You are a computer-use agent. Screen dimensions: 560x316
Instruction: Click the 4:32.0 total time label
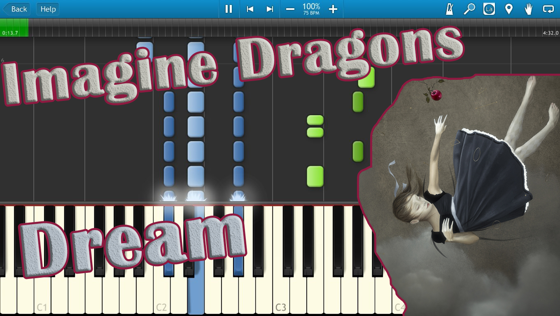click(x=551, y=33)
